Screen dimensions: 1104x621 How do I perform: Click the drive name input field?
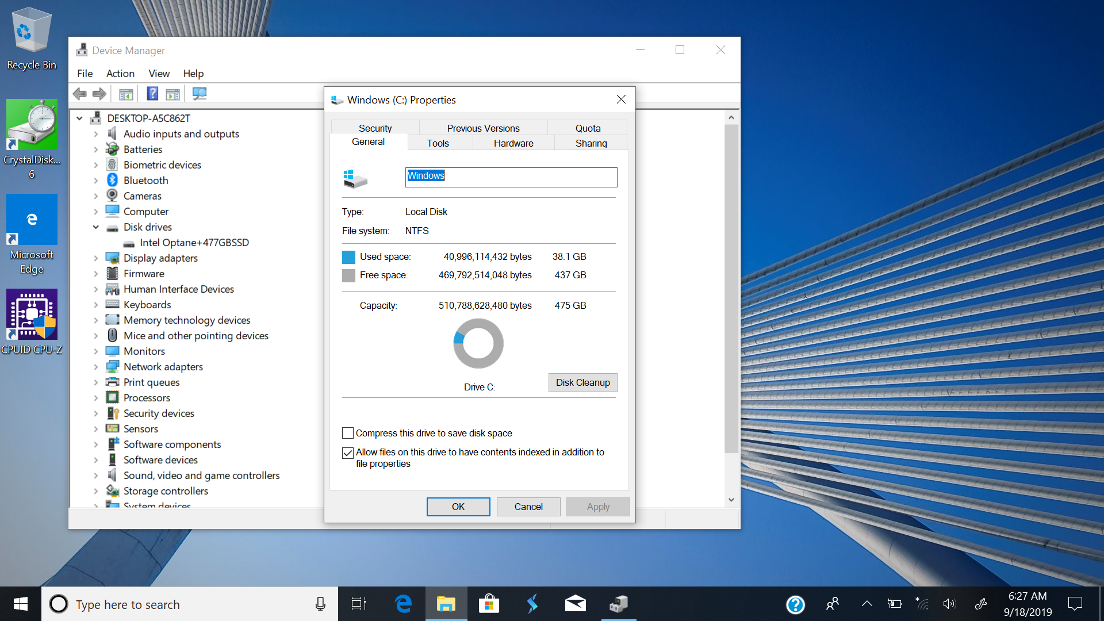(x=511, y=177)
